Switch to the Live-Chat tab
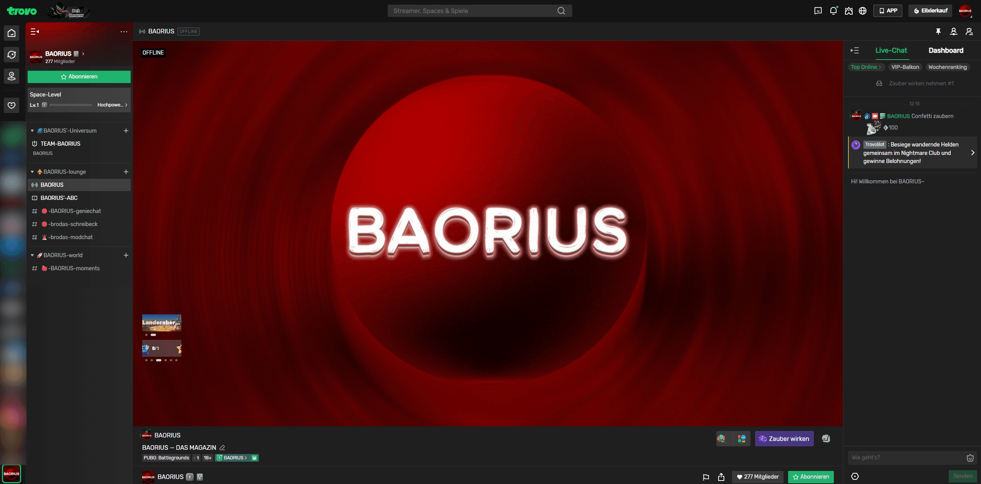The height and width of the screenshot is (484, 981). point(891,50)
